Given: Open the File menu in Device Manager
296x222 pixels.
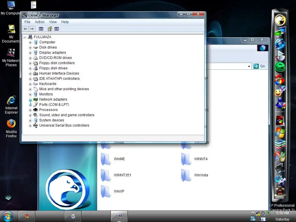Looking at the screenshot, I should [27, 22].
